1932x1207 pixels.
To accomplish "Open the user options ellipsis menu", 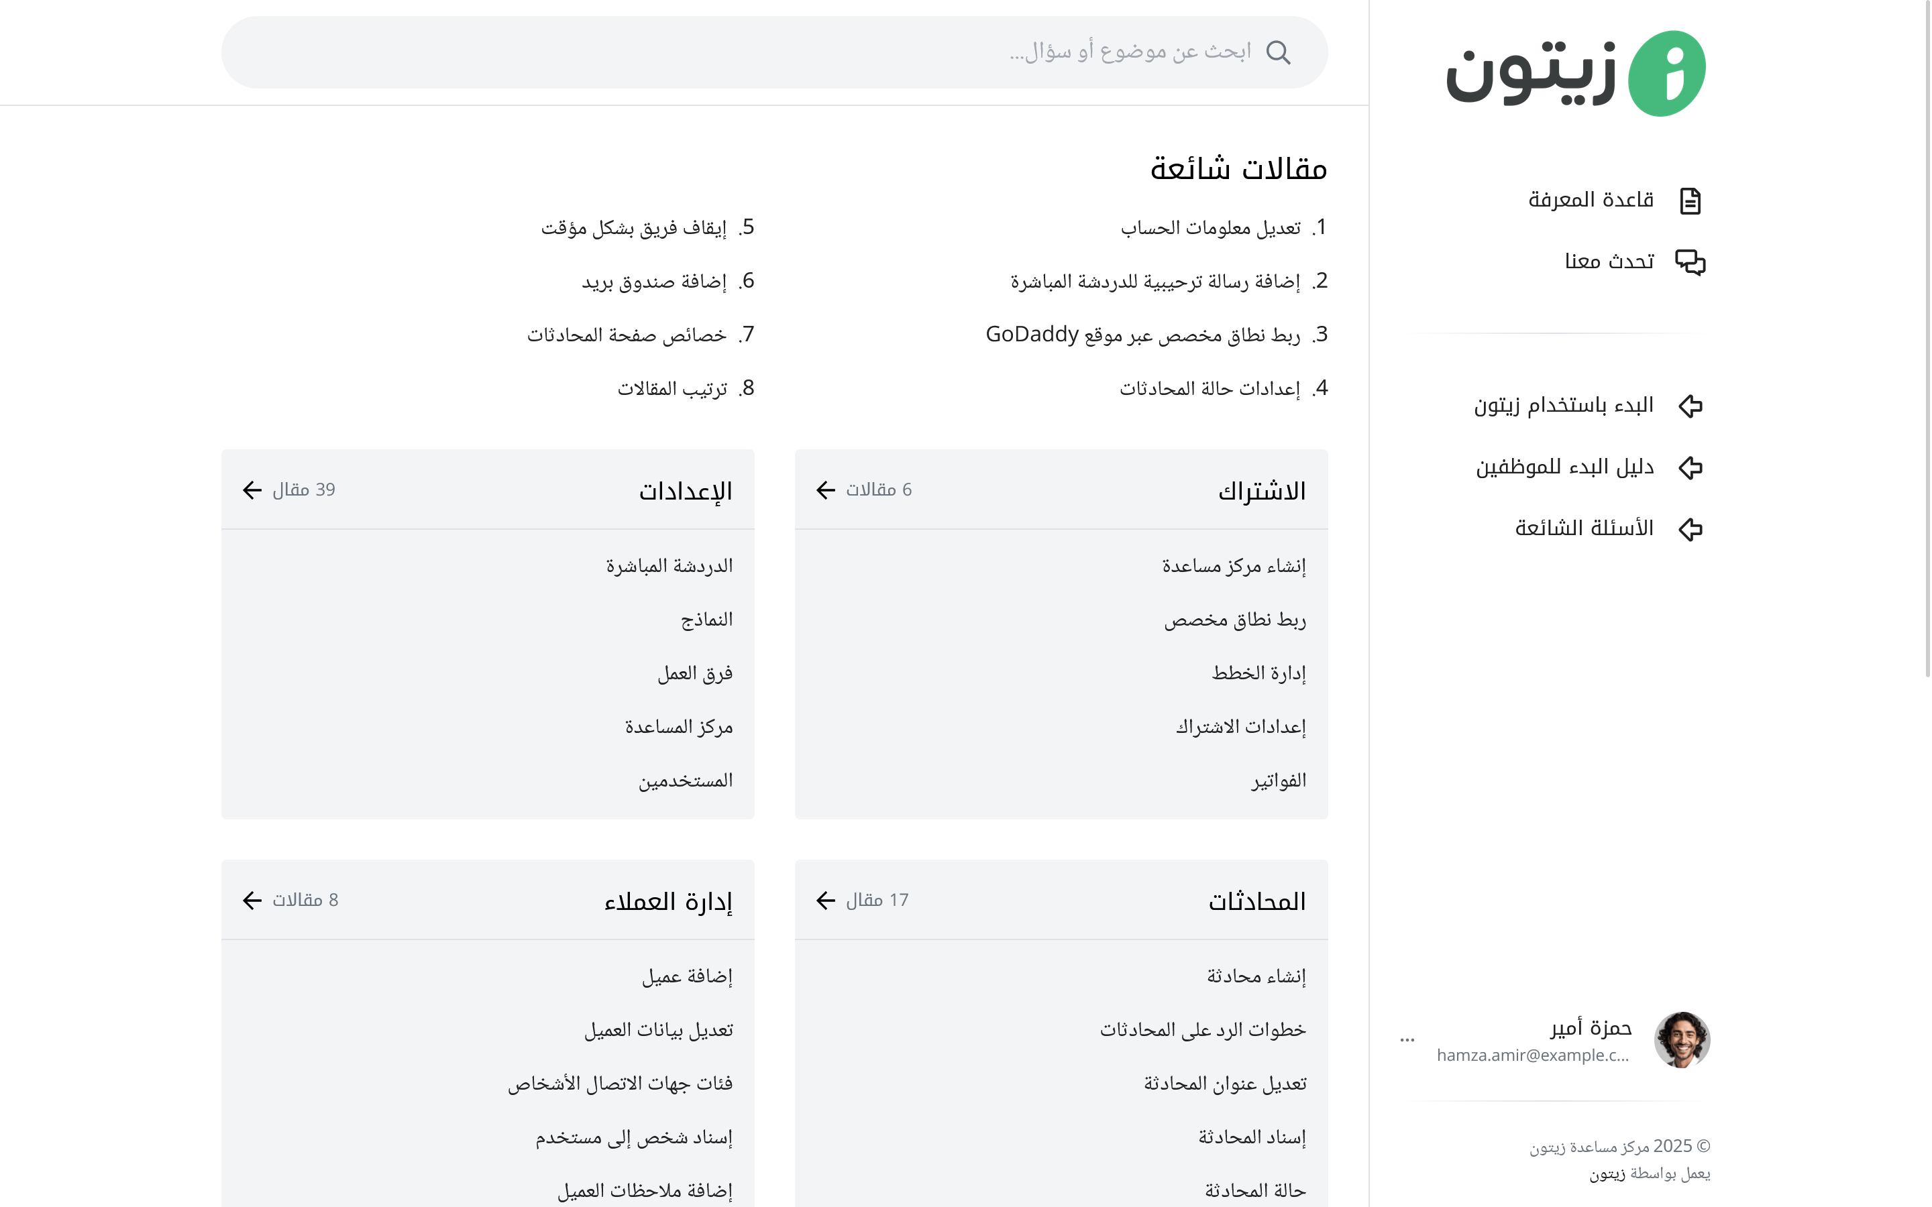I will 1407,1039.
